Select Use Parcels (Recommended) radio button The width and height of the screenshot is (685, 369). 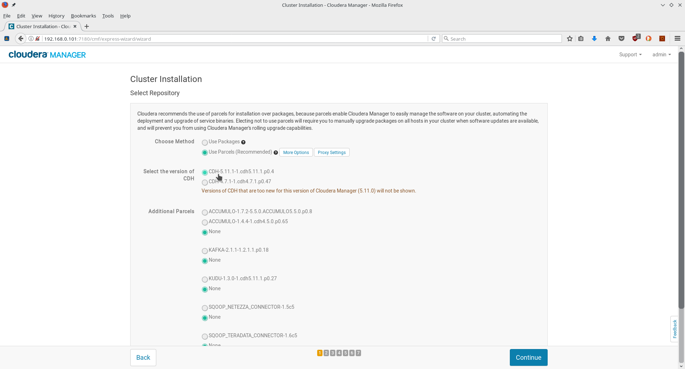coord(205,153)
